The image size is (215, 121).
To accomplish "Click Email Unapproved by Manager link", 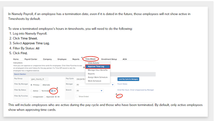I will point(142,90).
